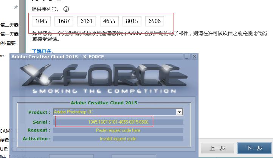Open the 了解更多 link
This screenshot has width=273, height=158.
42,51
